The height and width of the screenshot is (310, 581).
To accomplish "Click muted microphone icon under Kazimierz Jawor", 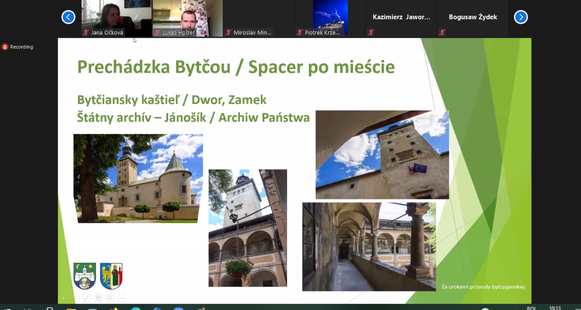I will [371, 33].
